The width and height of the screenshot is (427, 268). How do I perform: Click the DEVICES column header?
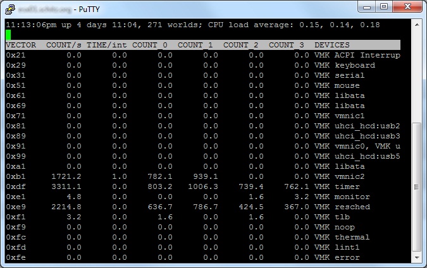pyautogui.click(x=332, y=45)
